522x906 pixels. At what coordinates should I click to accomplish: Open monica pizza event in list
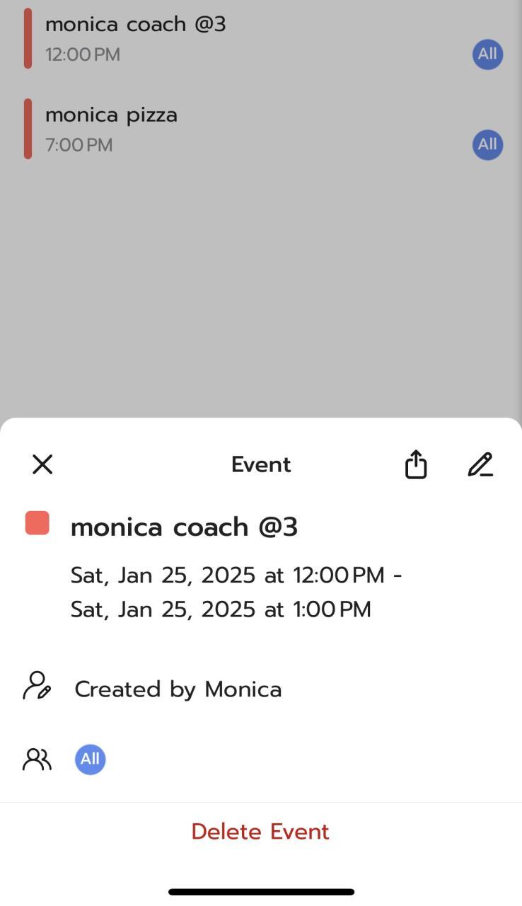112,115
